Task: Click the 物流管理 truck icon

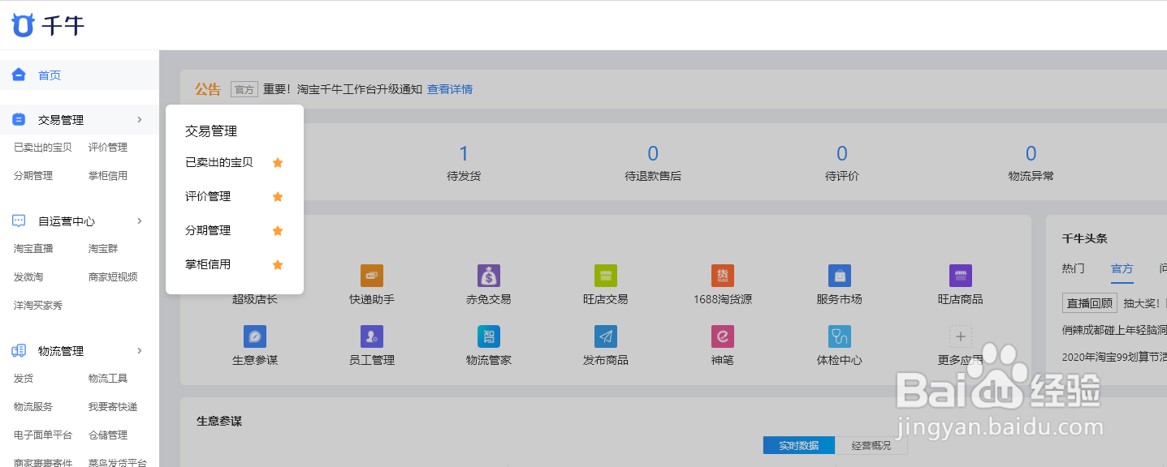Action: pos(19,350)
